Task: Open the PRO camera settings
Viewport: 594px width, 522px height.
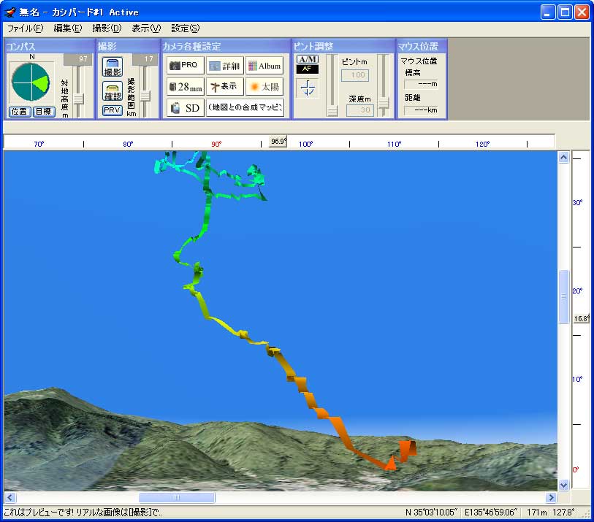Action: point(185,66)
